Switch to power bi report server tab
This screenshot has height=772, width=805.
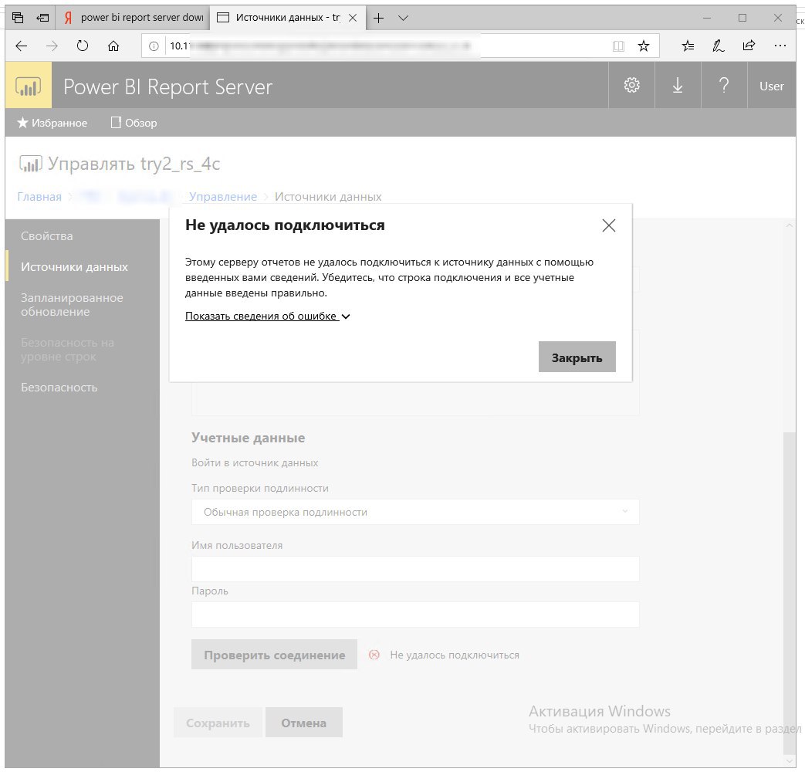click(x=134, y=18)
